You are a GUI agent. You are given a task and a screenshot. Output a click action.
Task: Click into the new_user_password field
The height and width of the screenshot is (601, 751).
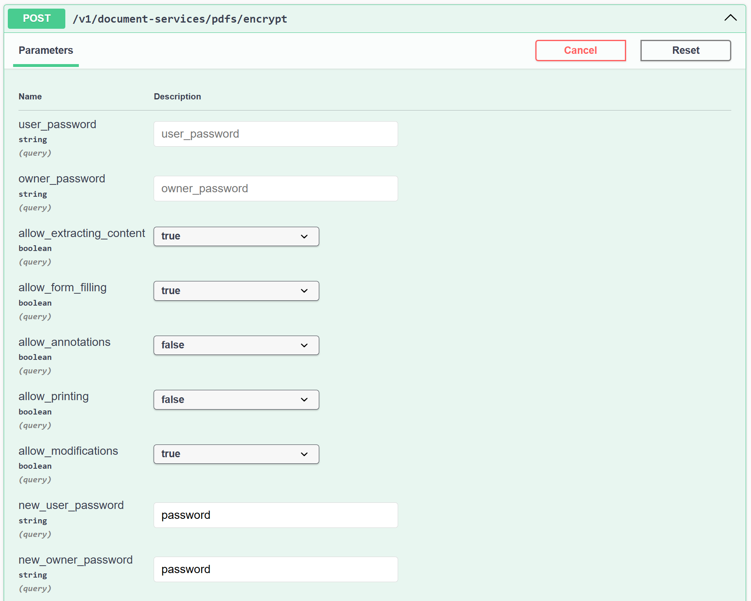point(275,515)
